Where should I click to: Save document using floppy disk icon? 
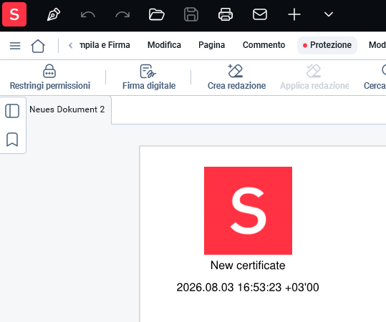pos(191,14)
